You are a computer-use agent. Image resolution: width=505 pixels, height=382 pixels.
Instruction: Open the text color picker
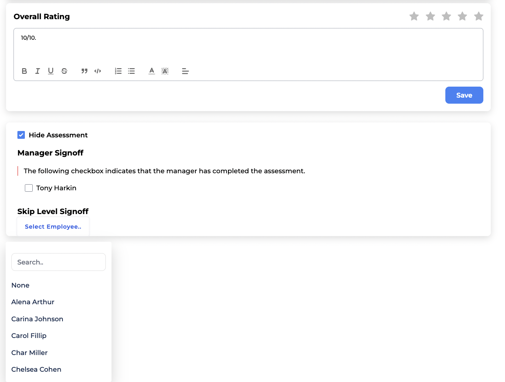[152, 71]
